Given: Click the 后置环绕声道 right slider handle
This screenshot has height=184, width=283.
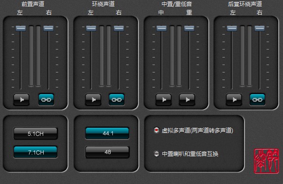Looking at the screenshot, I should pyautogui.click(x=260, y=28).
